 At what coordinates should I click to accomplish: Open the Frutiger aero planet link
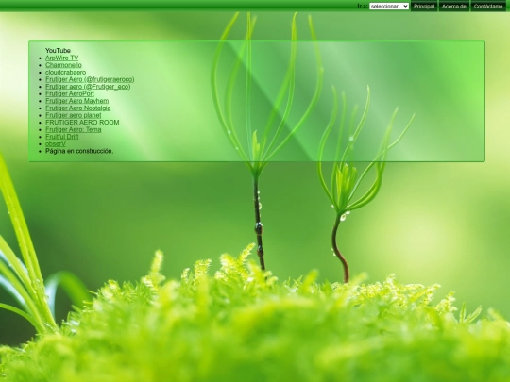pos(73,115)
